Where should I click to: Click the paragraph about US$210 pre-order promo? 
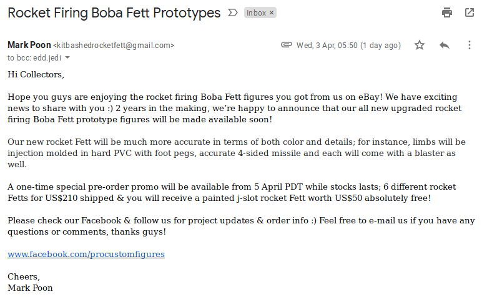point(232,192)
